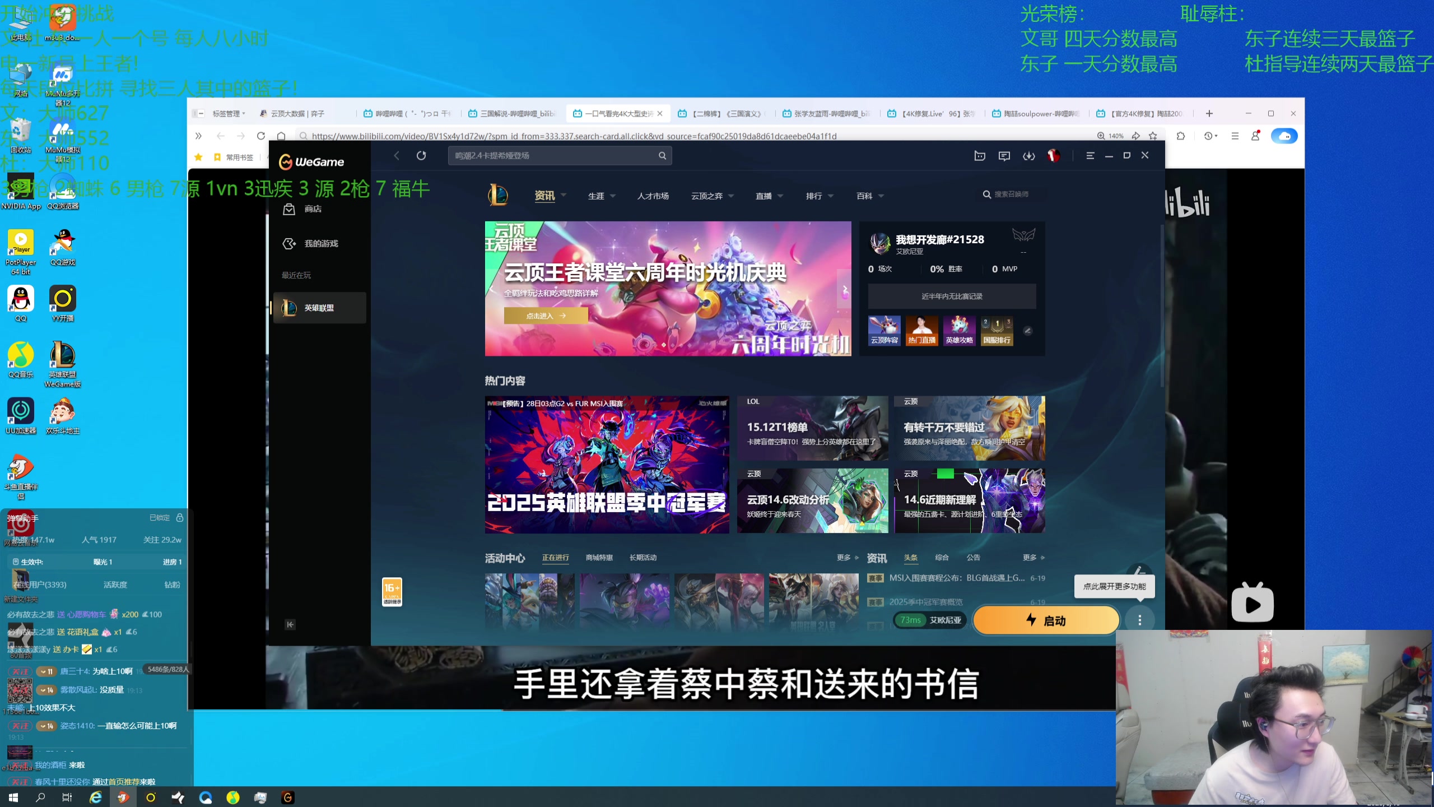Switch to 商城特惠 activity tab
The height and width of the screenshot is (807, 1434).
tap(599, 558)
